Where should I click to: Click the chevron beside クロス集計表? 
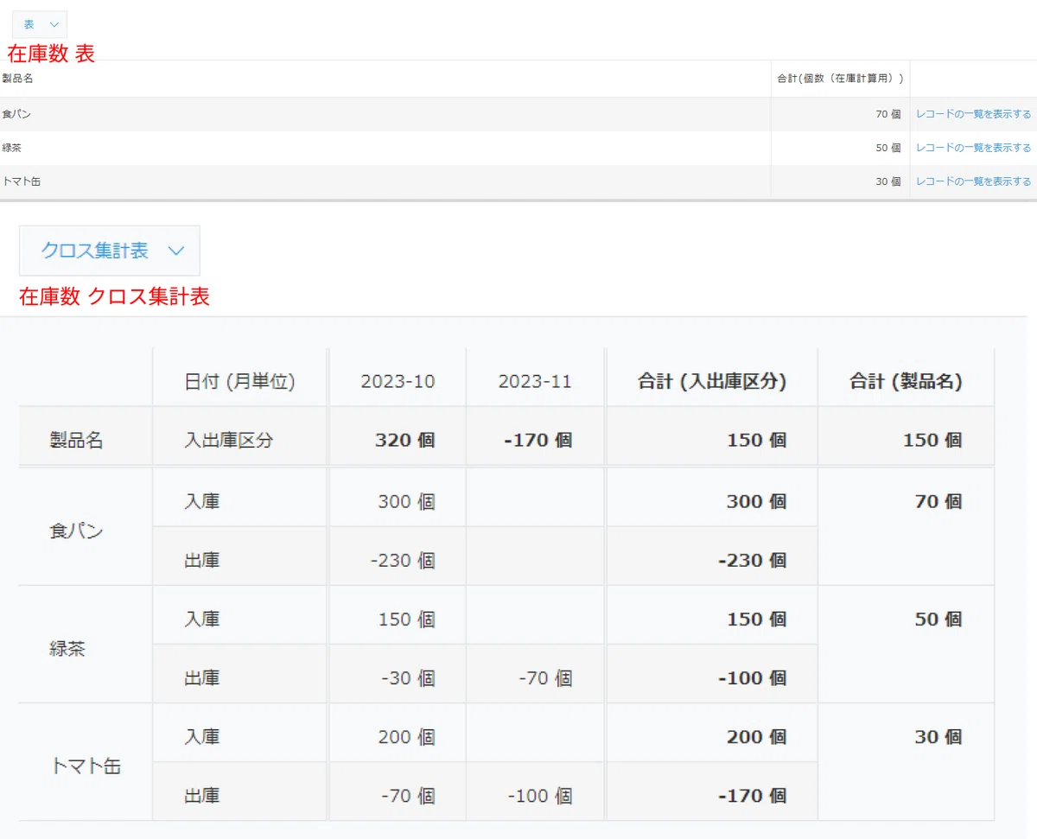pyautogui.click(x=176, y=251)
